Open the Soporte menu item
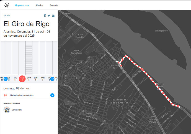Screen dimensions: 191x134 pos(54,5)
